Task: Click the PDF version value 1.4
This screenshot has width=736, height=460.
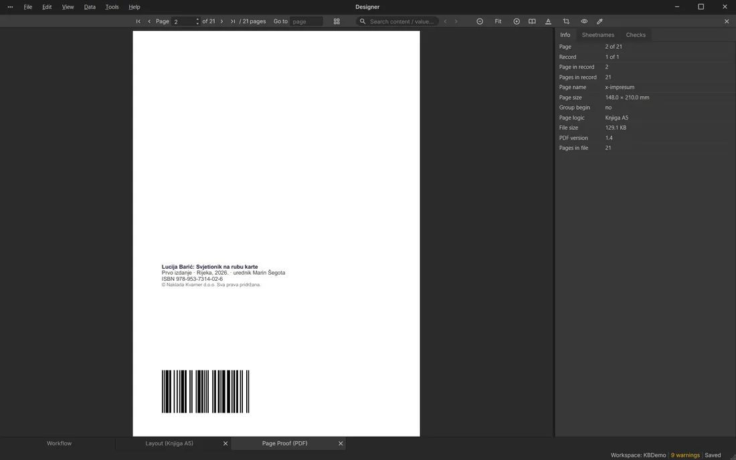Action: coord(609,138)
